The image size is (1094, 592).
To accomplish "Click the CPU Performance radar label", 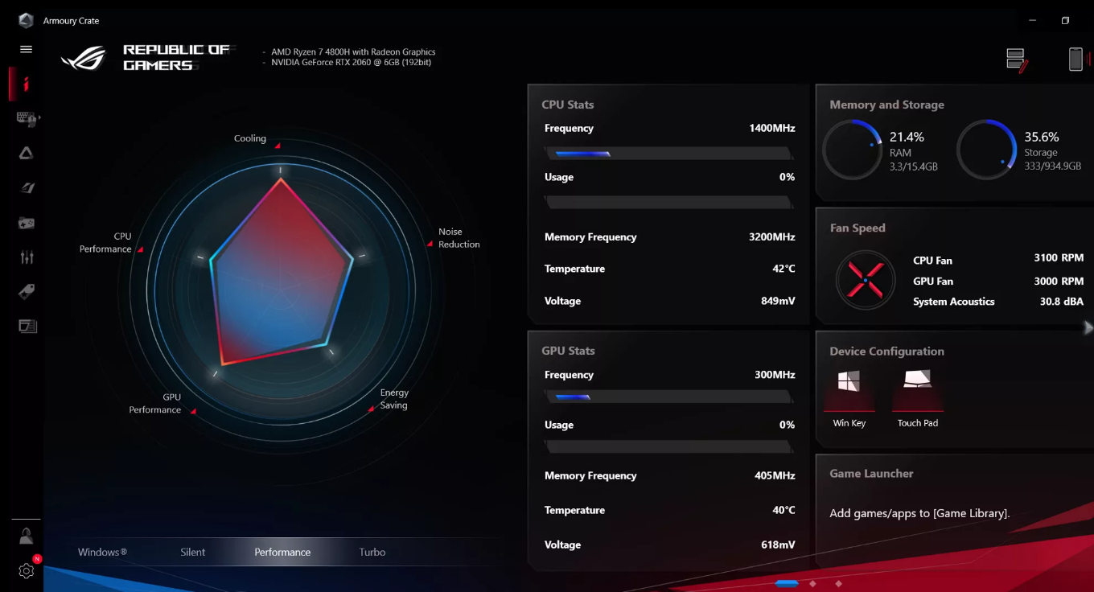I will tap(105, 243).
